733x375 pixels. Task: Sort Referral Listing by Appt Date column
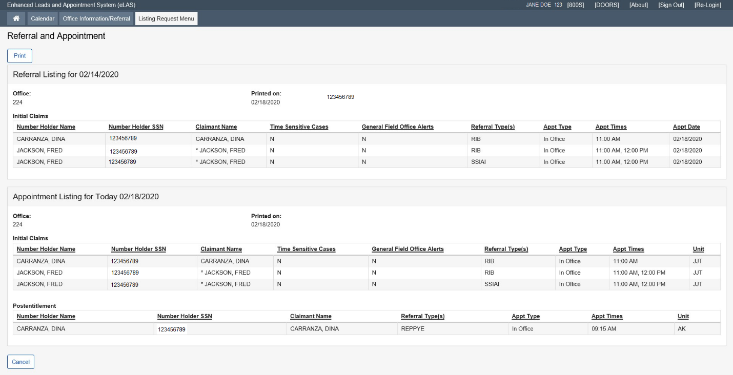[686, 127]
